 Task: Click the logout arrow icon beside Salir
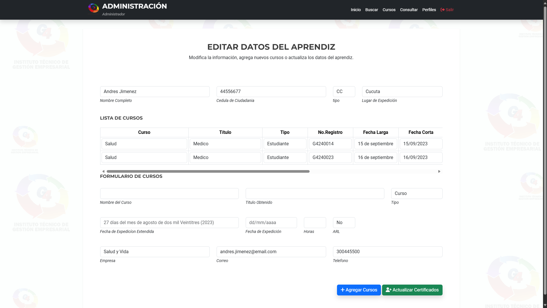pos(442,9)
